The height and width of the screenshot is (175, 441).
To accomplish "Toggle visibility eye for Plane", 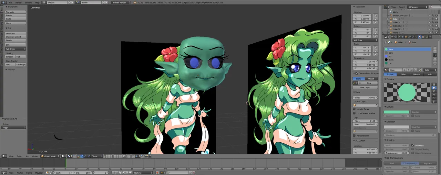I will (x=430, y=33).
